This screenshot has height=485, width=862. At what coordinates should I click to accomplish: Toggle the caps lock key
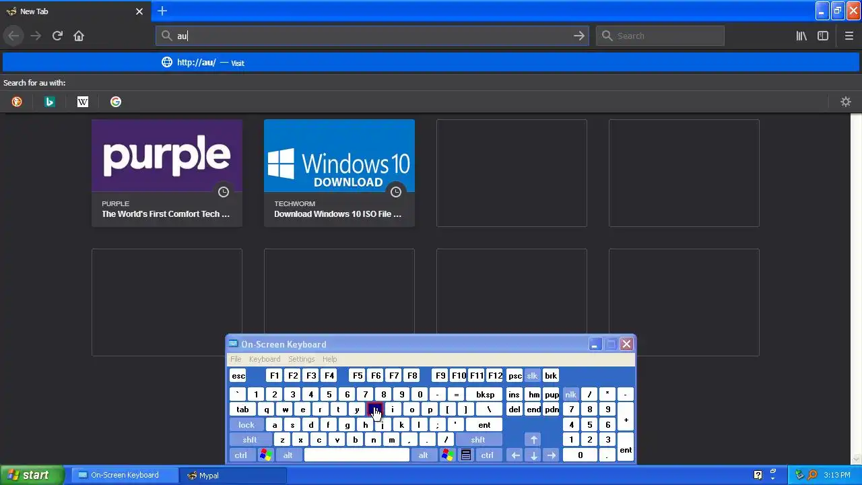(246, 425)
